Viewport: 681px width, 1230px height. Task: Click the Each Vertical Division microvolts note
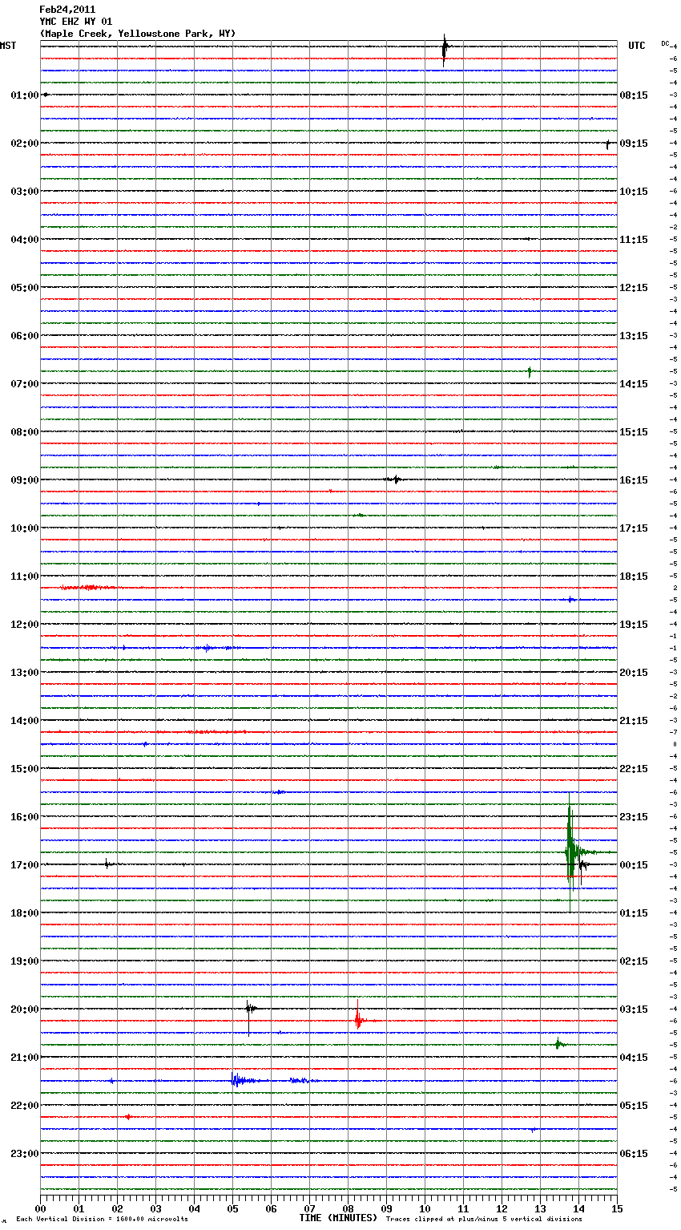(x=102, y=1219)
